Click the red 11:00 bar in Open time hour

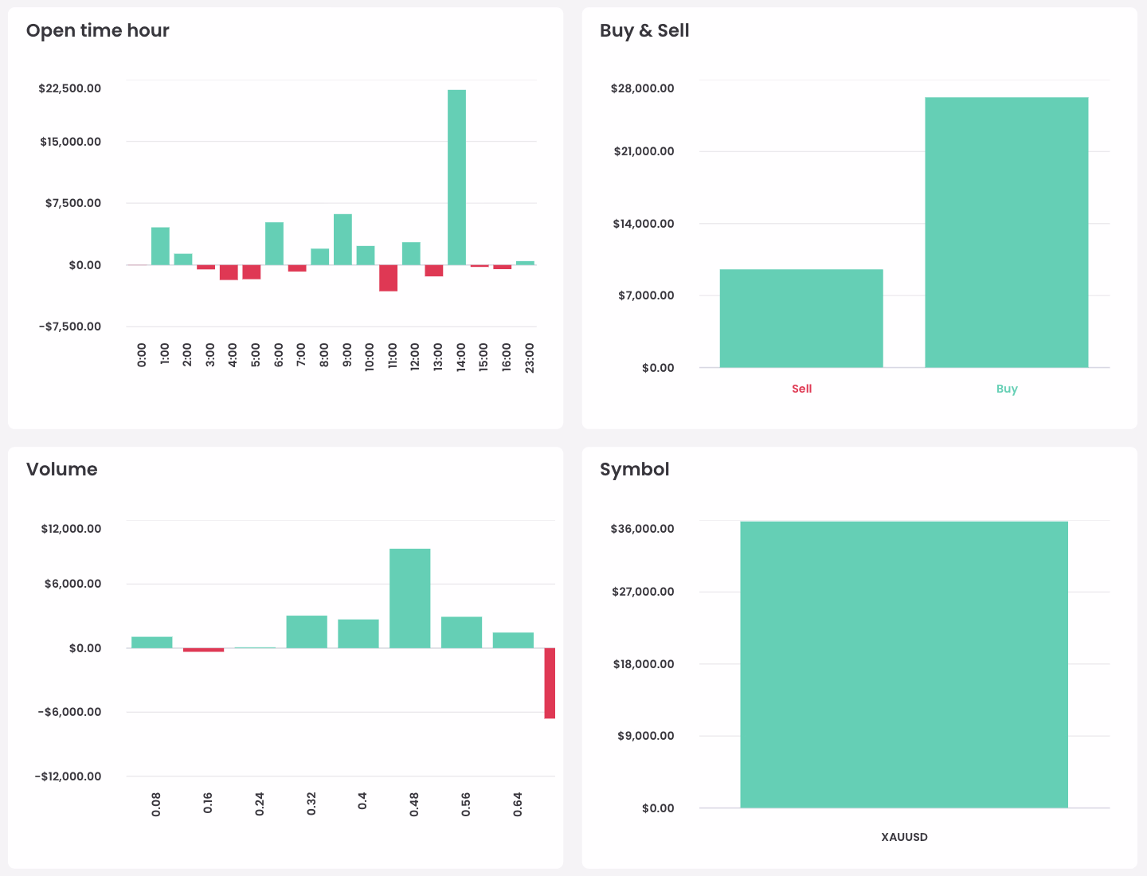388,278
